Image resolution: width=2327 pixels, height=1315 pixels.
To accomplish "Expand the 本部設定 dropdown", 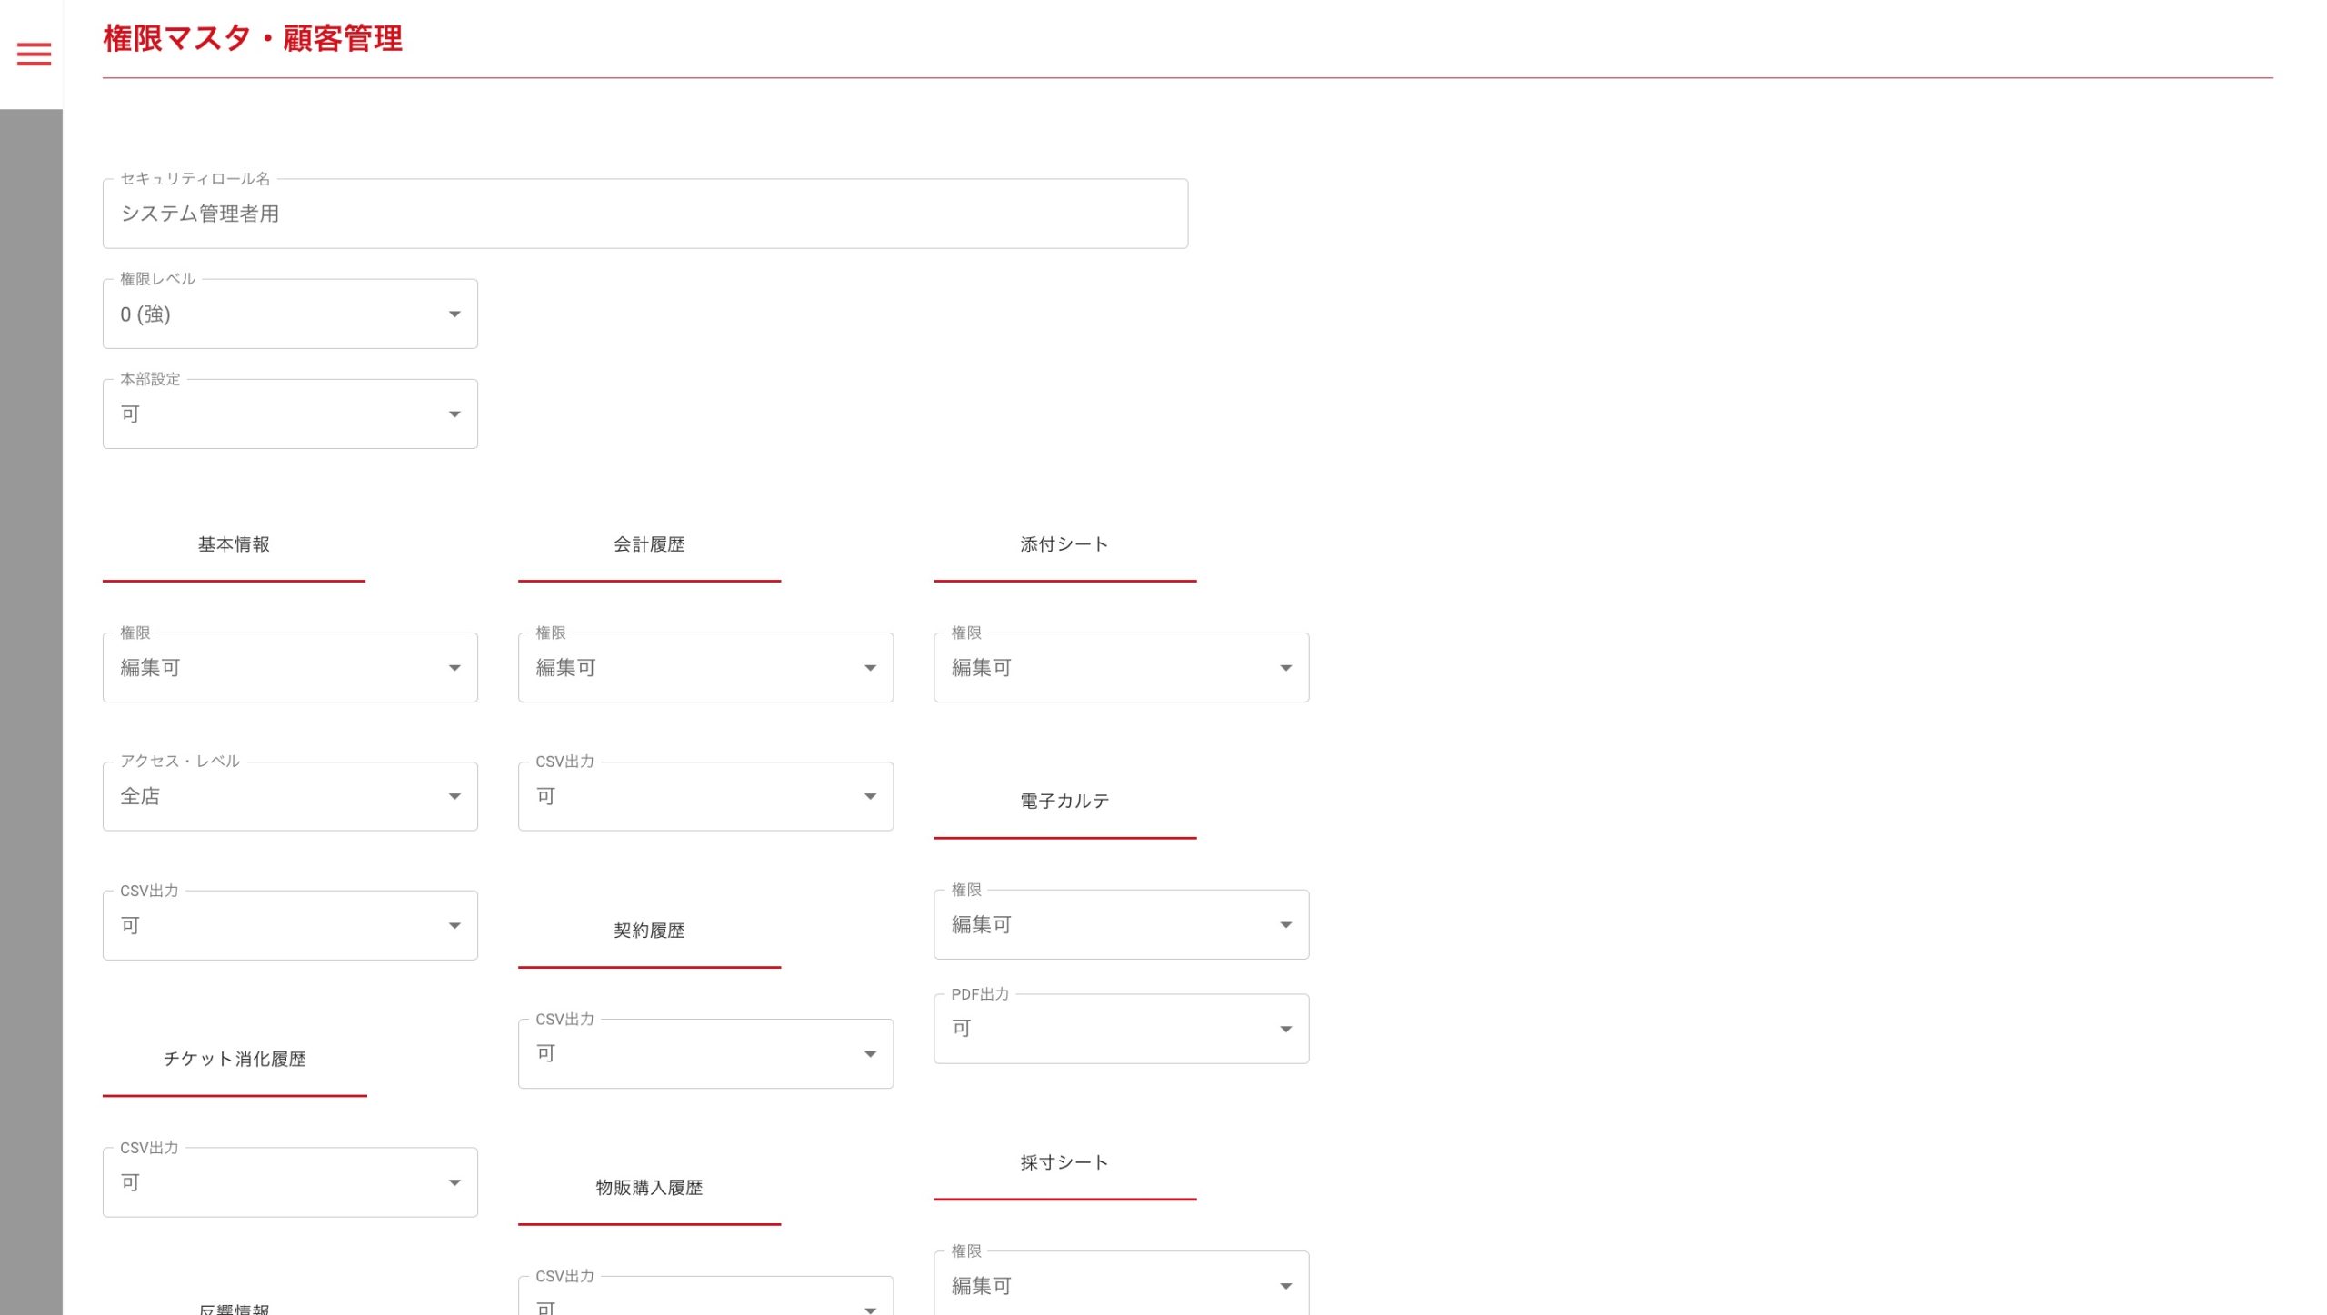I will (x=290, y=414).
